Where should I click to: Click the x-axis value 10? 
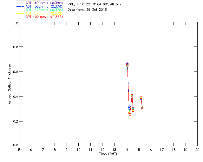coord(78,150)
